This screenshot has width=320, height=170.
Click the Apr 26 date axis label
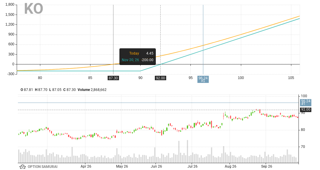point(86,166)
